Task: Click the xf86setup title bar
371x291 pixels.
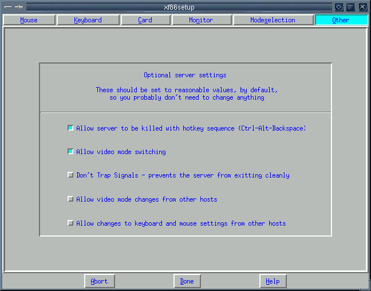Action: point(179,7)
